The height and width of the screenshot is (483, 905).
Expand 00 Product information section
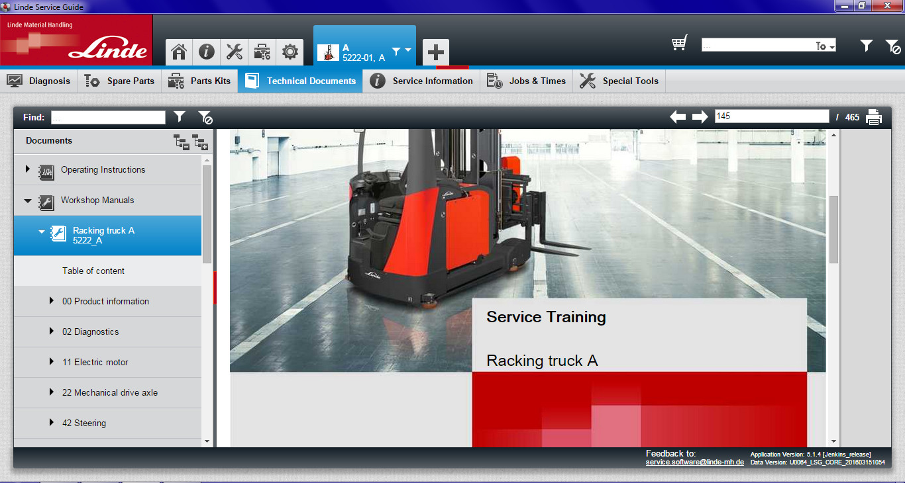(x=52, y=301)
